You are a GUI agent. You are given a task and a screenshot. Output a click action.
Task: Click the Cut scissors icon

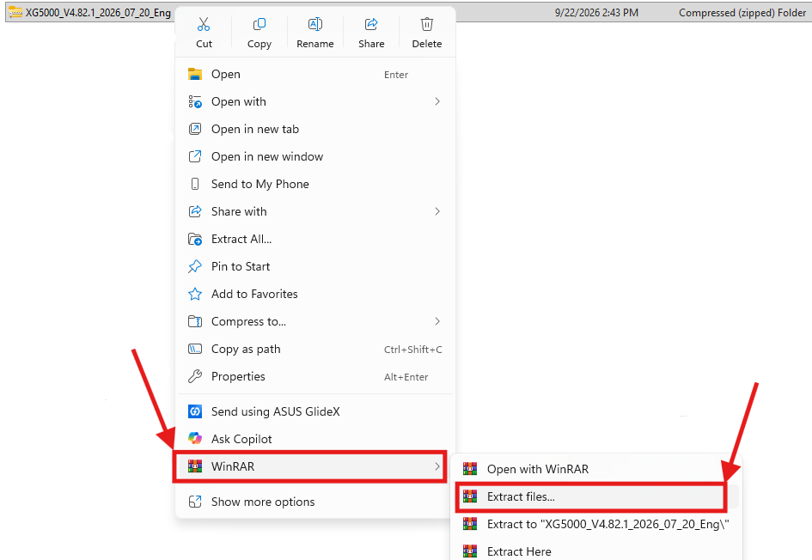pyautogui.click(x=204, y=24)
